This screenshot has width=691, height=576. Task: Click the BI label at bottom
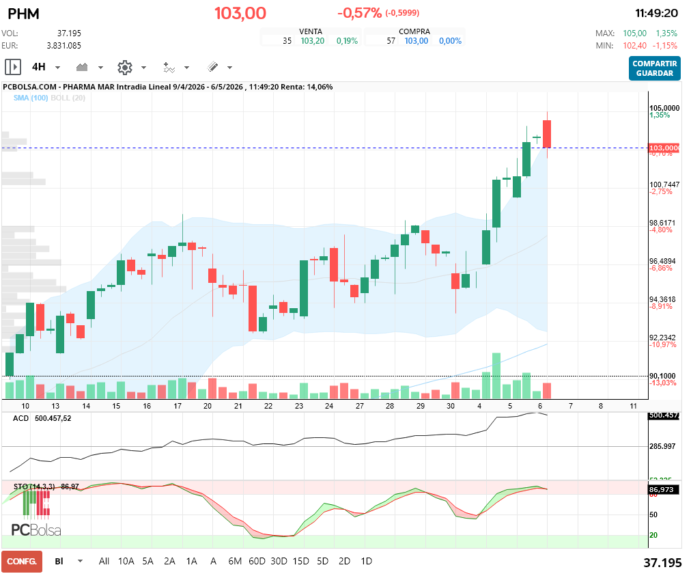coord(59,561)
